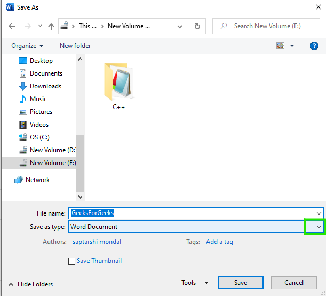Click the C++ folder name label
The width and height of the screenshot is (327, 296).
pyautogui.click(x=118, y=107)
